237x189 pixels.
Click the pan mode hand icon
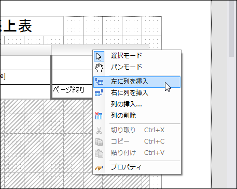99,68
